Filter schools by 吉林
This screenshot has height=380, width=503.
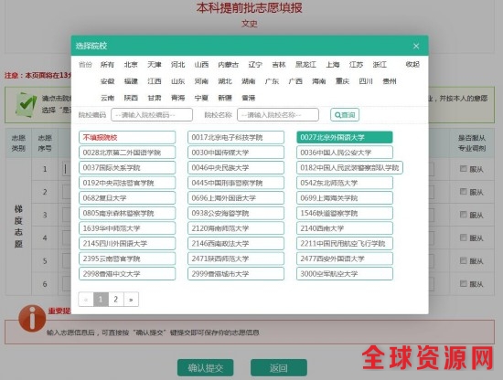pos(279,65)
